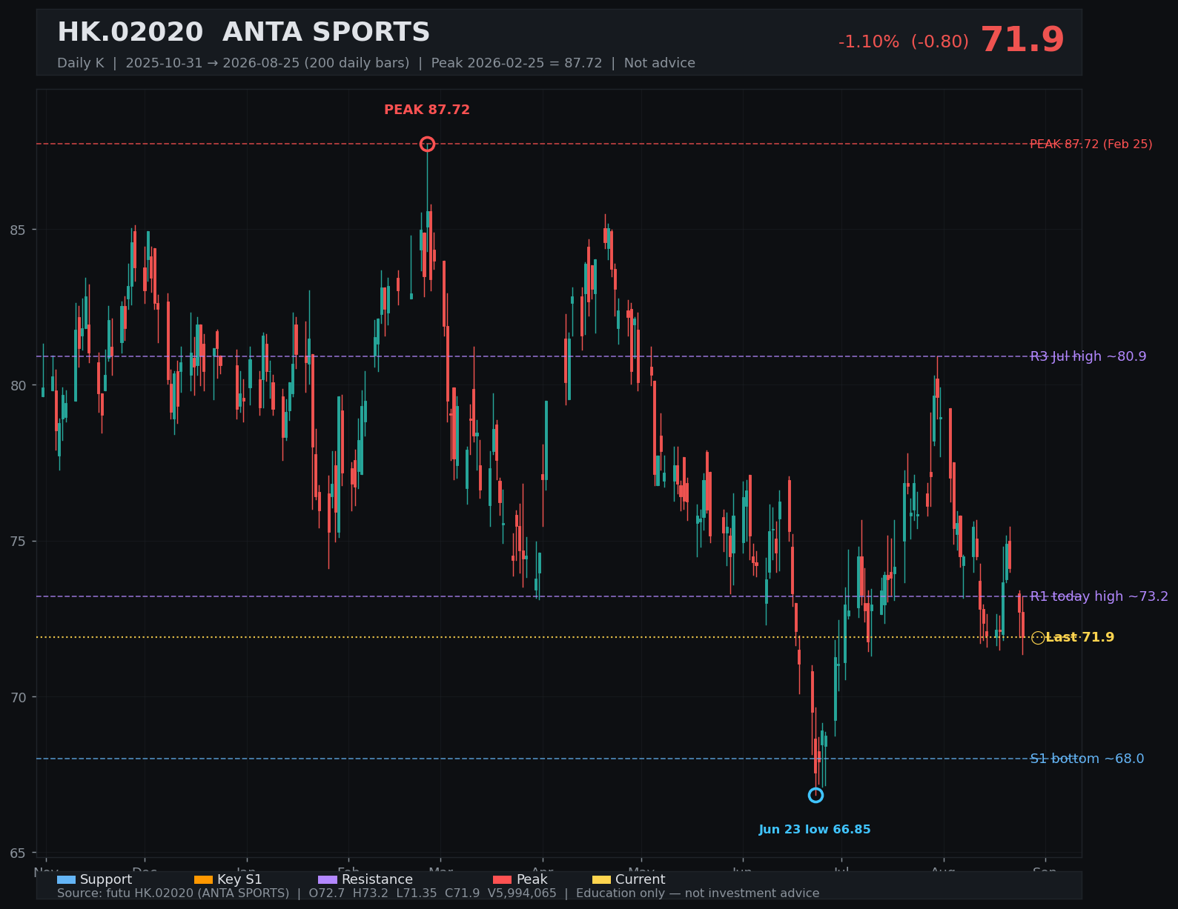This screenshot has width=1178, height=909.
Task: Click the 'Last 71.9' current price label
Action: (1080, 637)
